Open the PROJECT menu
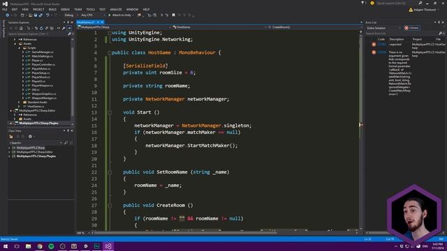 coord(38,9)
